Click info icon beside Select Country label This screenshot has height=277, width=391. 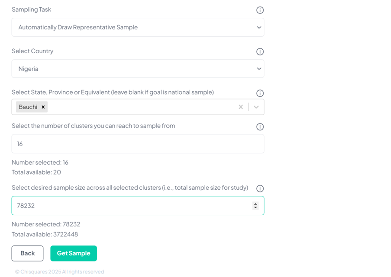point(260,52)
